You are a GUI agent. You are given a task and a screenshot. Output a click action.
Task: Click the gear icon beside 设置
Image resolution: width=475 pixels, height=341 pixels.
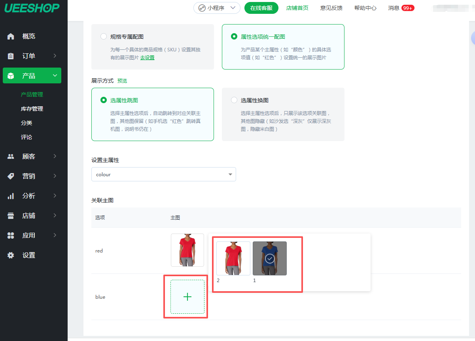pos(11,255)
